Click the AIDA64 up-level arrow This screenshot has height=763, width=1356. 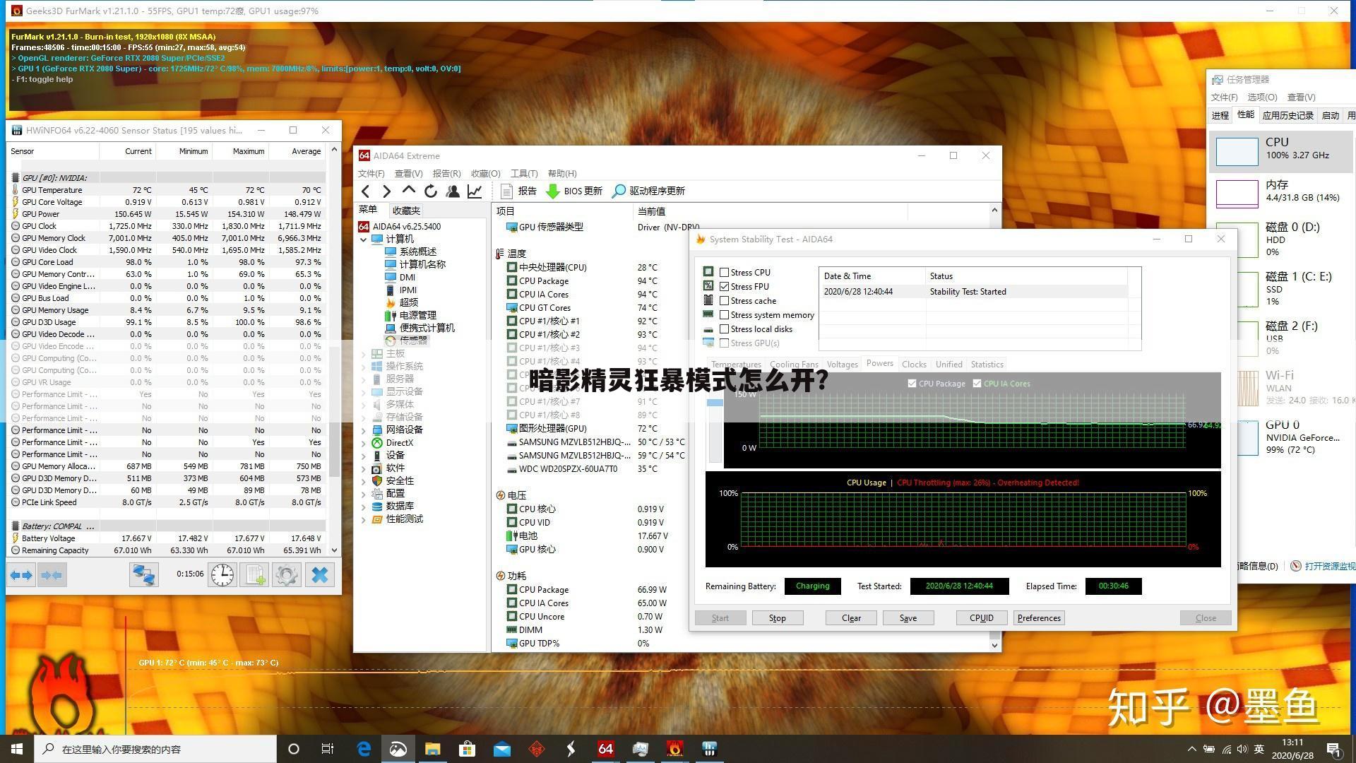pos(408,191)
